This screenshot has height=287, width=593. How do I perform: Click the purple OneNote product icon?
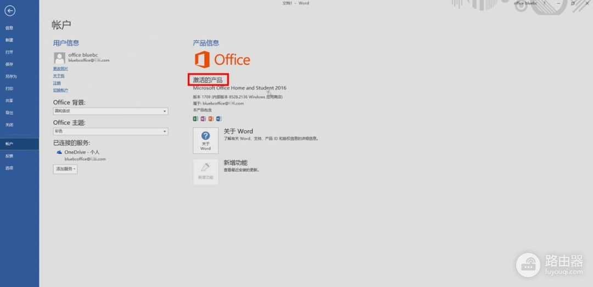pos(203,119)
